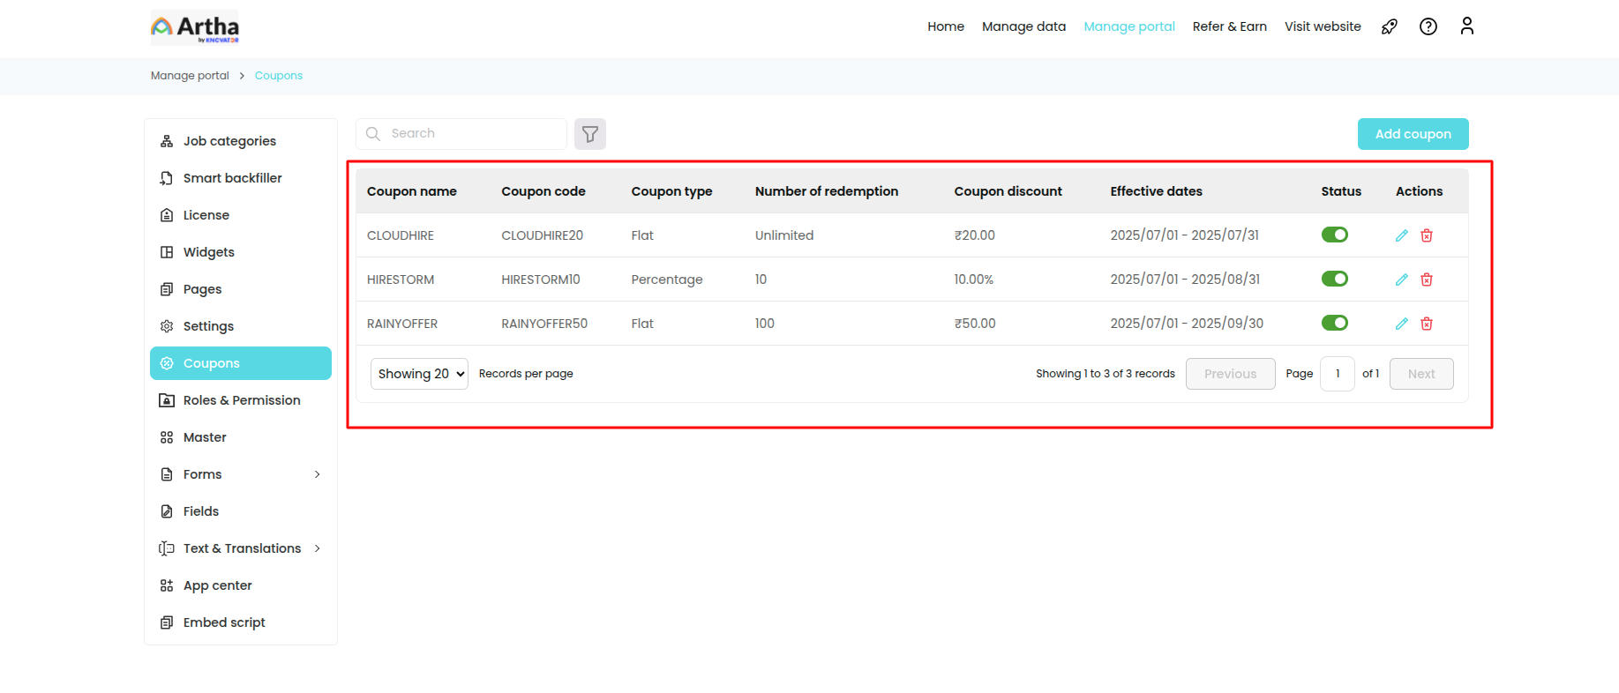Open App center from the sidebar
This screenshot has height=693, width=1619.
coord(217,585)
